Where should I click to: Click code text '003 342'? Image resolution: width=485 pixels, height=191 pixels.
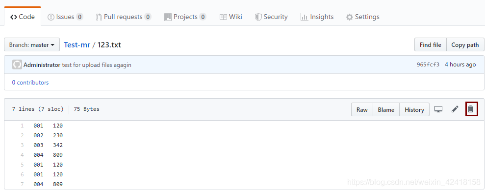click(48, 145)
